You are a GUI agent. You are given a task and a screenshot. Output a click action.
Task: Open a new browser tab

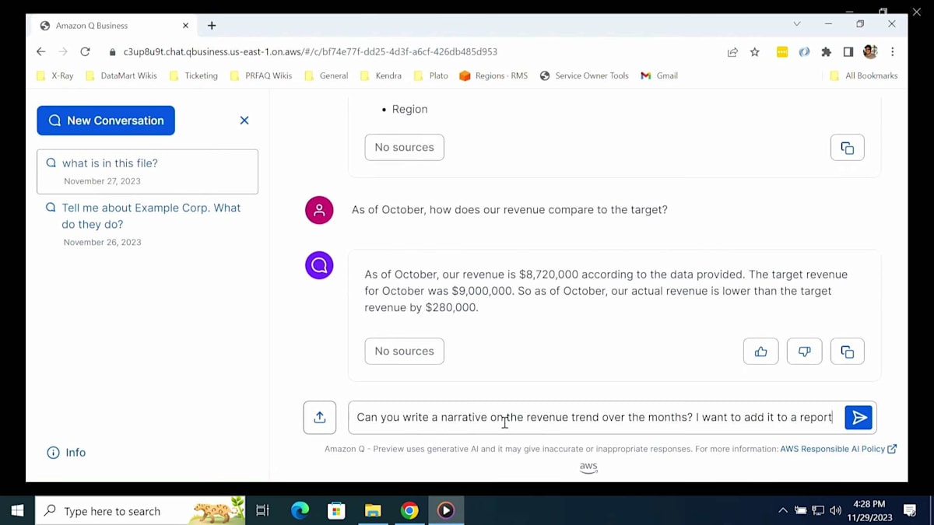[212, 26]
